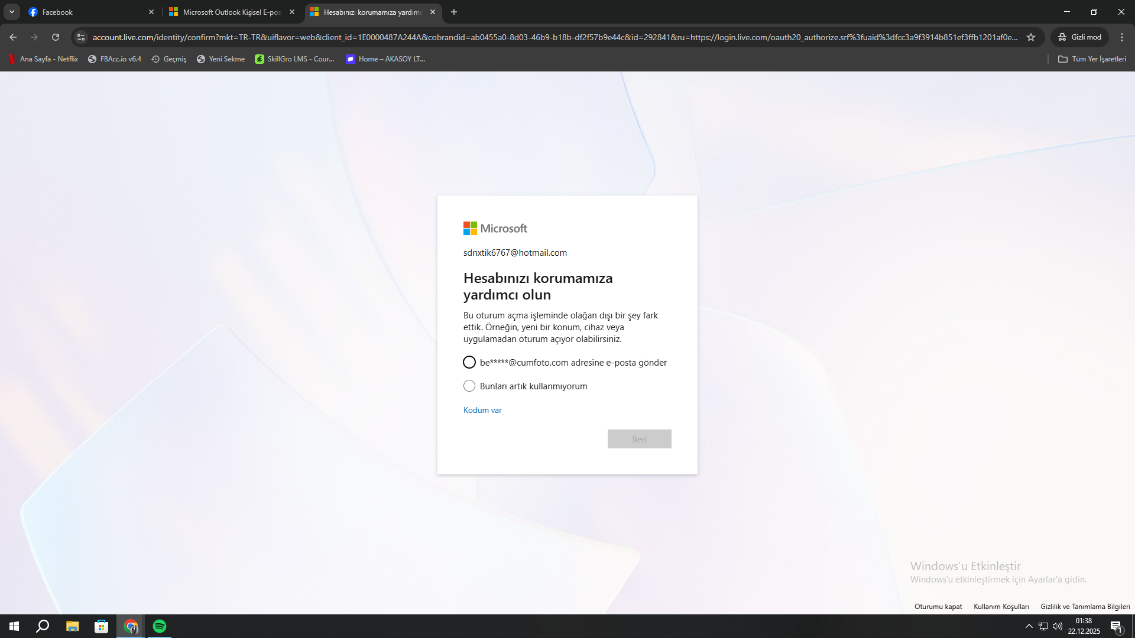View site information icon in address bar
Image resolution: width=1135 pixels, height=638 pixels.
pos(81,37)
